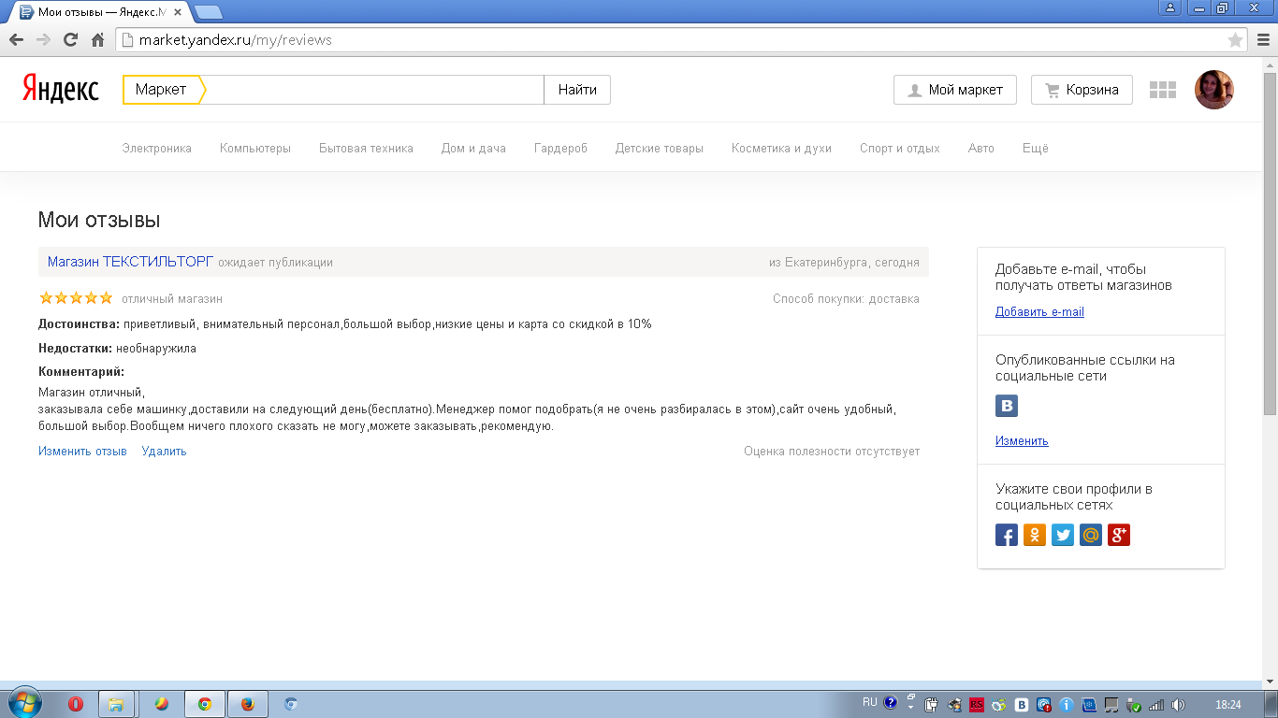Viewport: 1278px width, 718px height.
Task: Click Изменить social links link
Action: pyautogui.click(x=1022, y=440)
